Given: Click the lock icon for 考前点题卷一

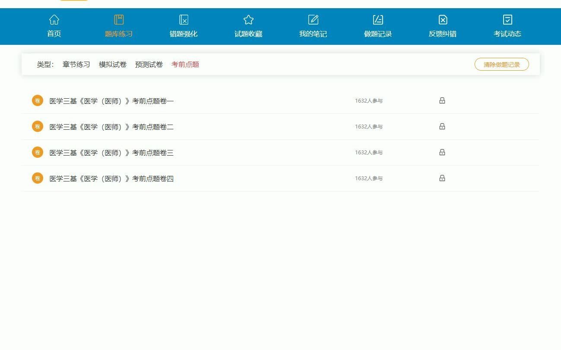Looking at the screenshot, I should 442,100.
